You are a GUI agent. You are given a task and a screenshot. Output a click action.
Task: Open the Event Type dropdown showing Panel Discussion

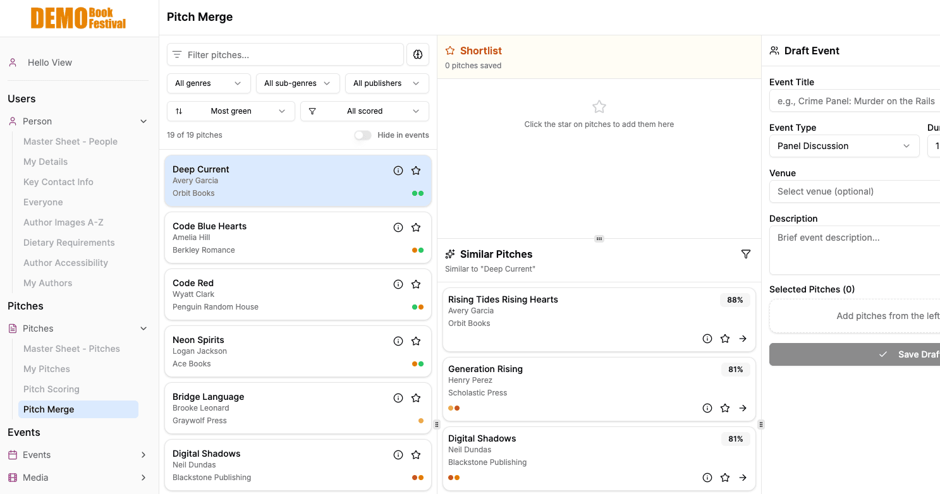845,146
